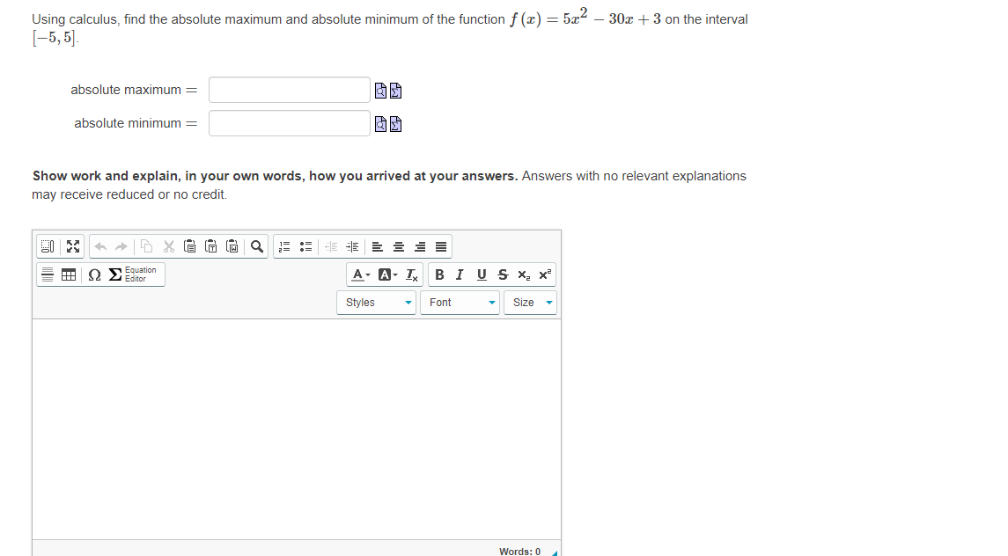Apply Underline to the text
Screen dimensions: 1008x556
(480, 274)
